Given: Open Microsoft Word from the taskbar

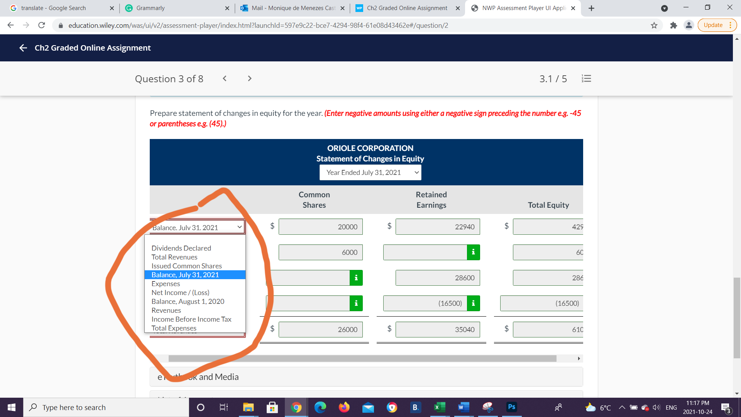Looking at the screenshot, I should pyautogui.click(x=463, y=407).
